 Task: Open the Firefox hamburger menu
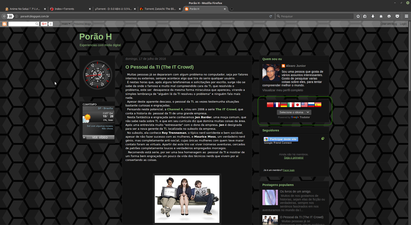pos(406,16)
